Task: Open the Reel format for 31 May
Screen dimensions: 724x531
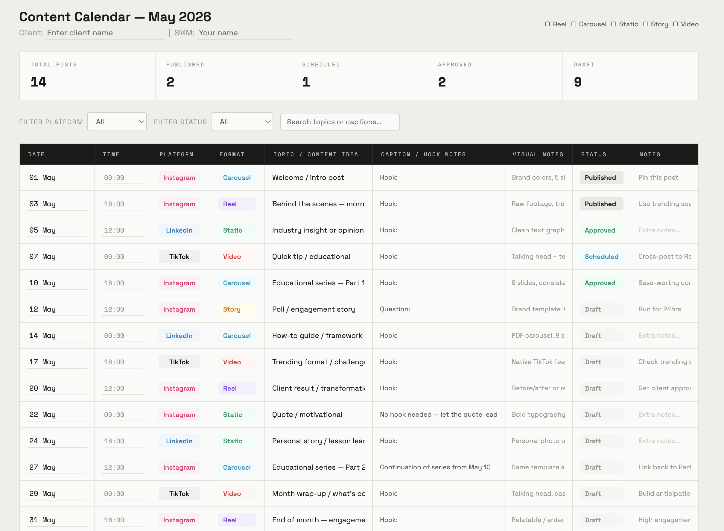Action: [237, 521]
